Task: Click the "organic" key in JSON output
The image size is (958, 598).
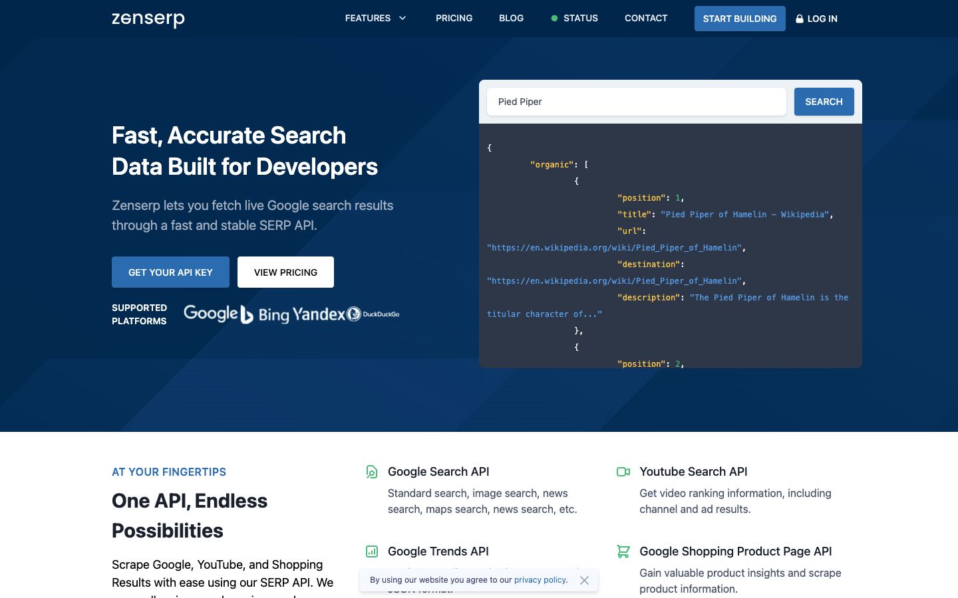Action: click(552, 165)
